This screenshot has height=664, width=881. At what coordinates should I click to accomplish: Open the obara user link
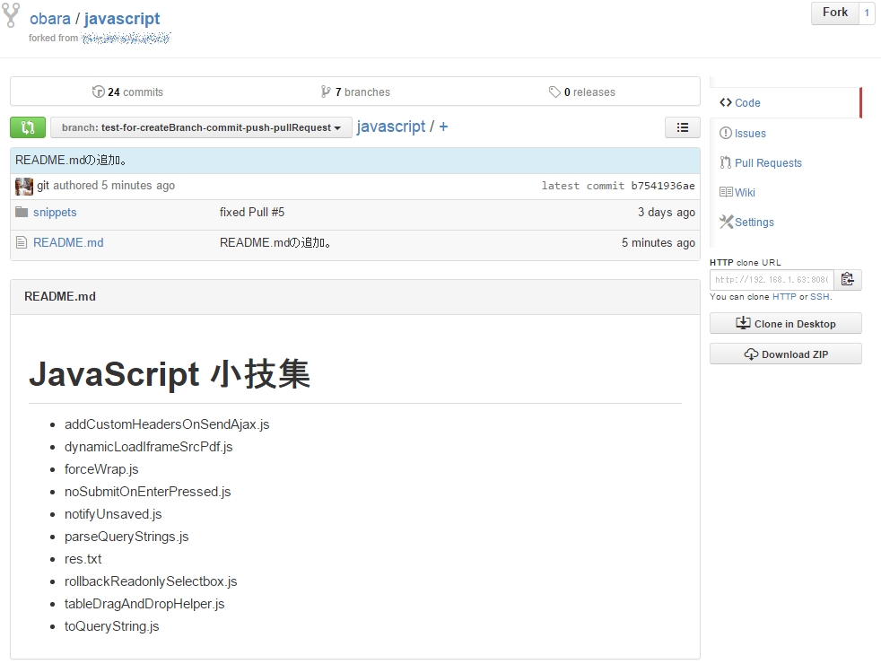coord(50,19)
